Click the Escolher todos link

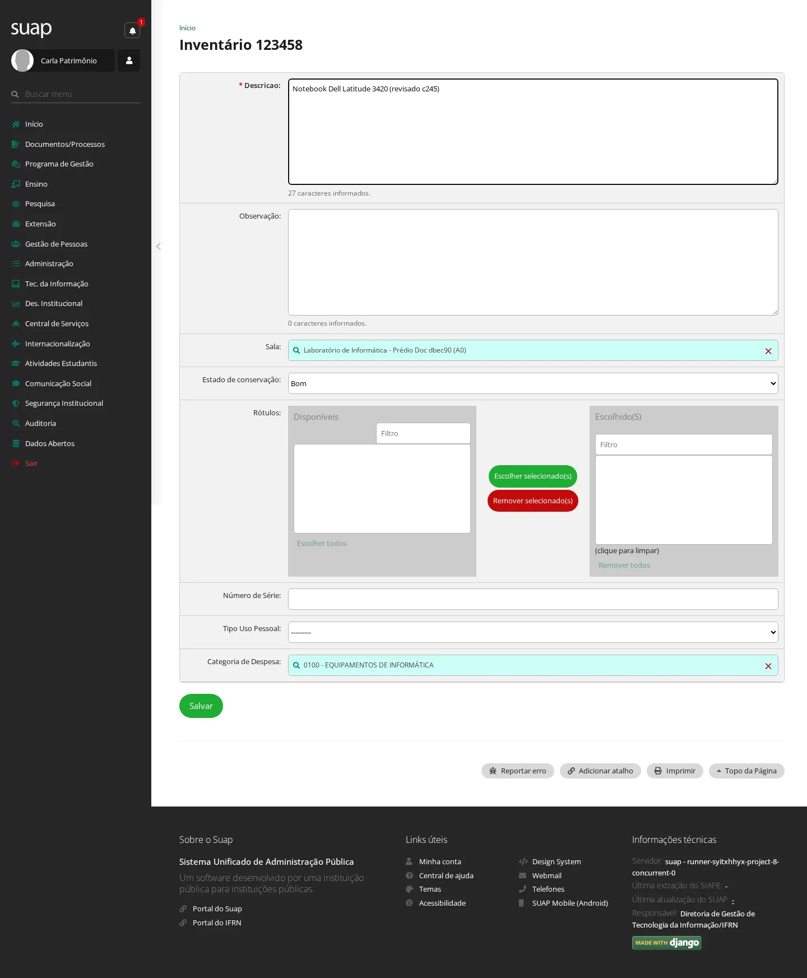(x=322, y=543)
